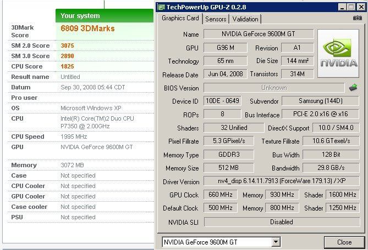Screen dimensions: 368x250
Task: Click the 6809 3DMarks score text
Action: click(87, 29)
